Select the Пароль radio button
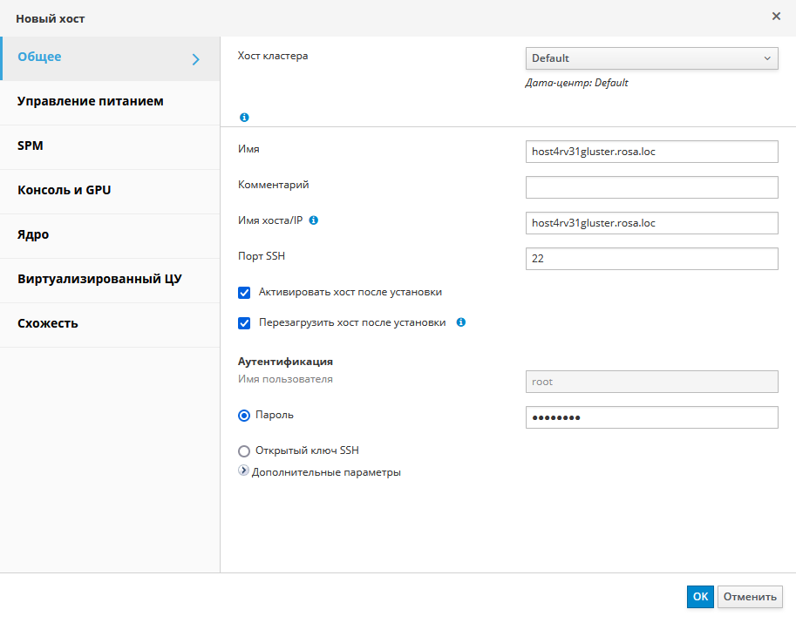796x623 pixels. tap(244, 416)
